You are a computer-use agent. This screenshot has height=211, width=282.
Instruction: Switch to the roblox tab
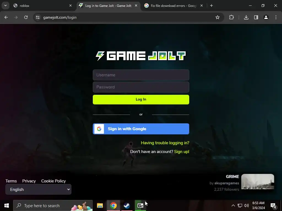(42, 5)
